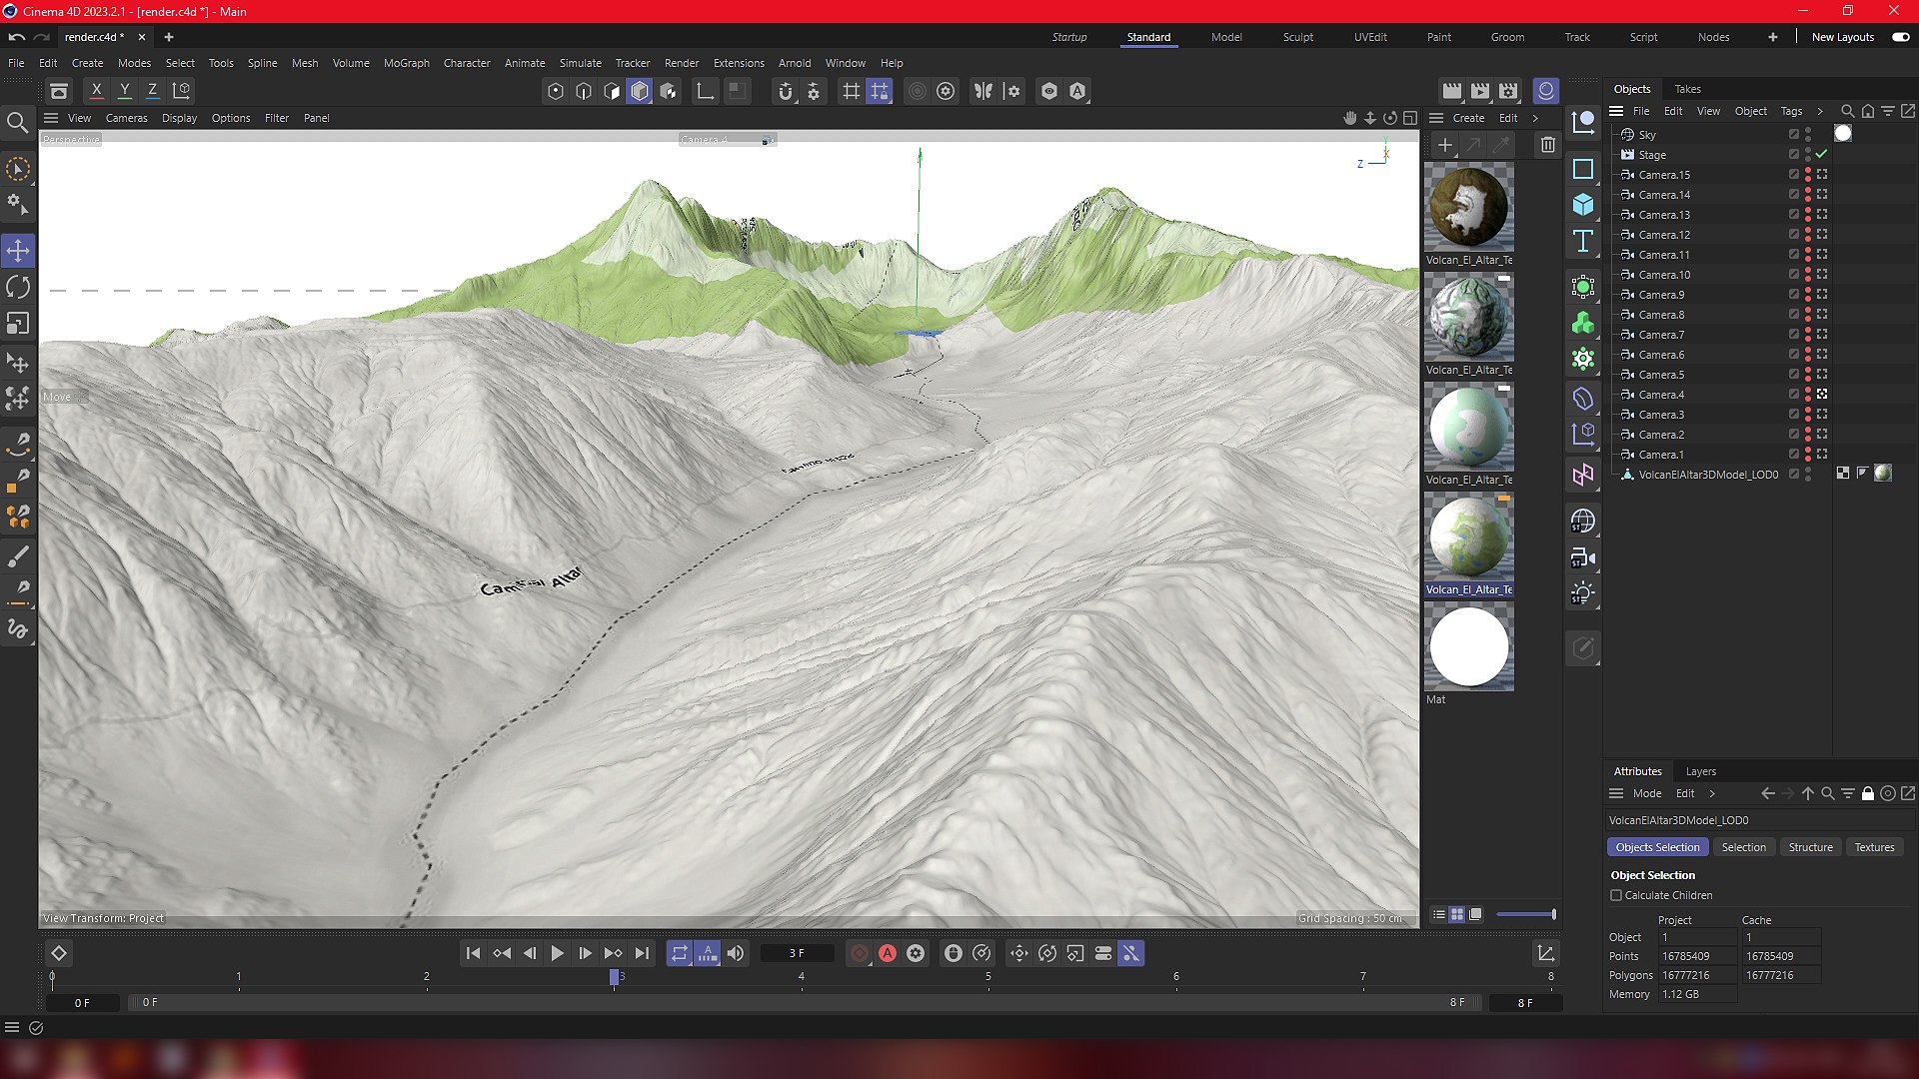Image resolution: width=1919 pixels, height=1079 pixels.
Task: Add new layout with plus button
Action: click(x=1772, y=37)
